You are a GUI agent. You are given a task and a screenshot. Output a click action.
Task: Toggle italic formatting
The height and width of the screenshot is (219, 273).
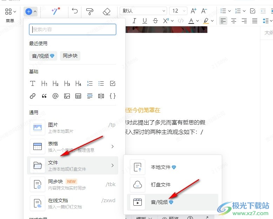click(134, 21)
